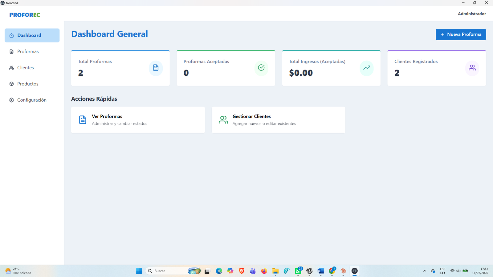Open Chrome from the taskbar
This screenshot has height=277, width=493.
coord(332,271)
